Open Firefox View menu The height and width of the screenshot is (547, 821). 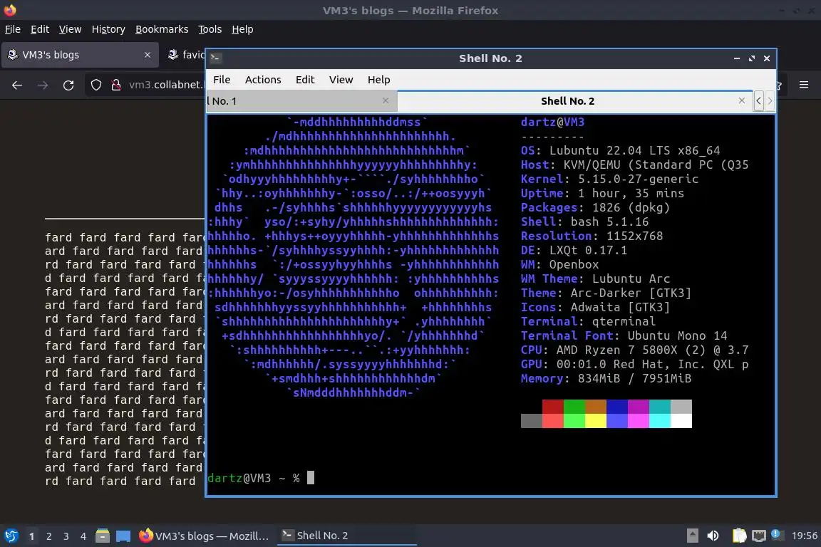pyautogui.click(x=70, y=29)
